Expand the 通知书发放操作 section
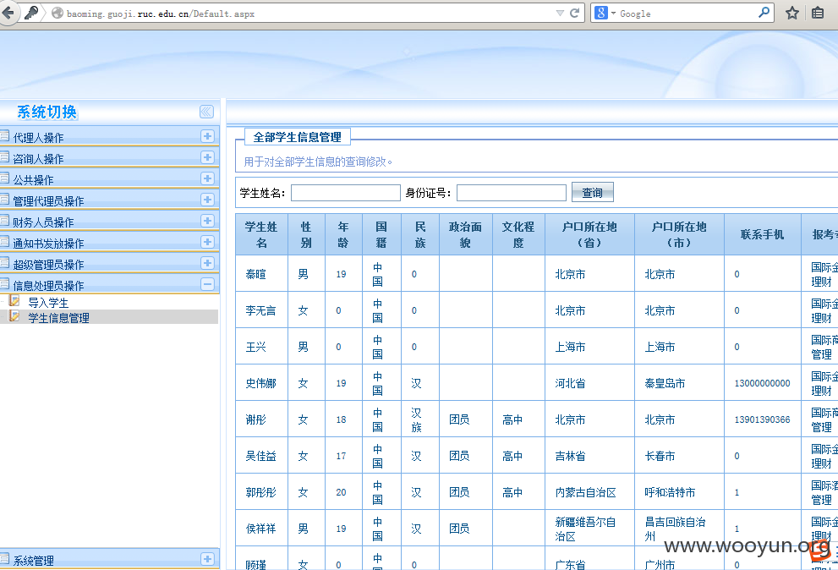The height and width of the screenshot is (570, 838). point(207,242)
